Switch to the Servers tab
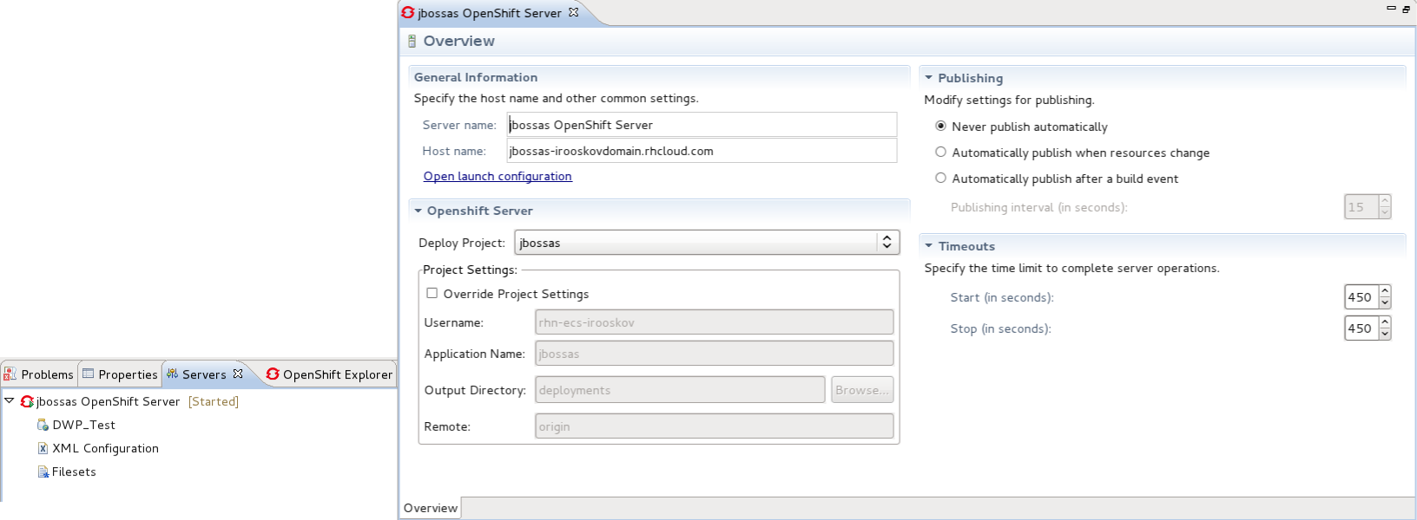 (x=205, y=374)
